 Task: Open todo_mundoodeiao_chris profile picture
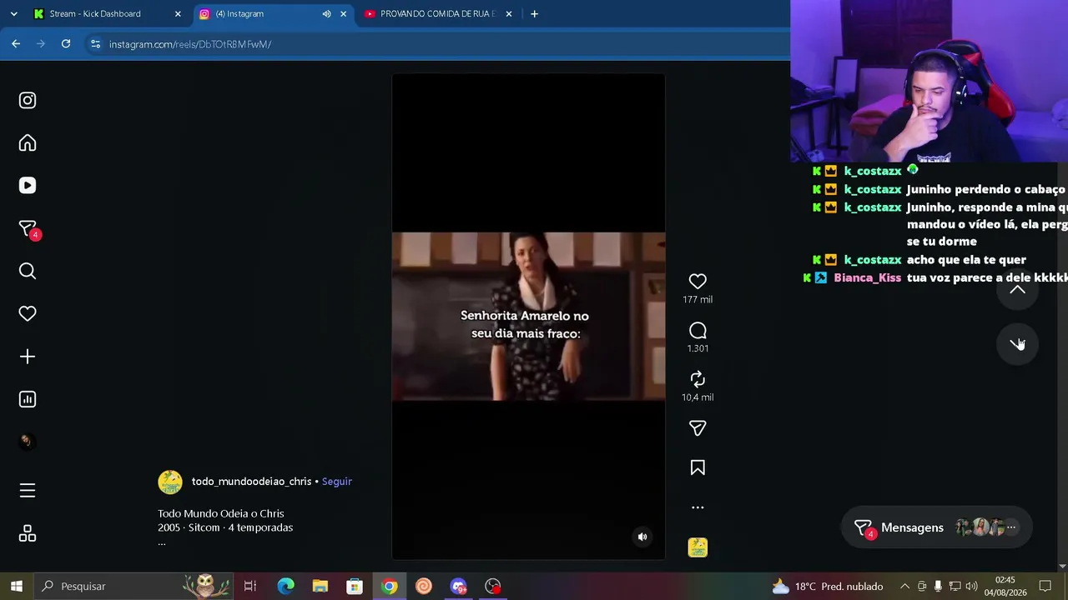[x=170, y=482]
